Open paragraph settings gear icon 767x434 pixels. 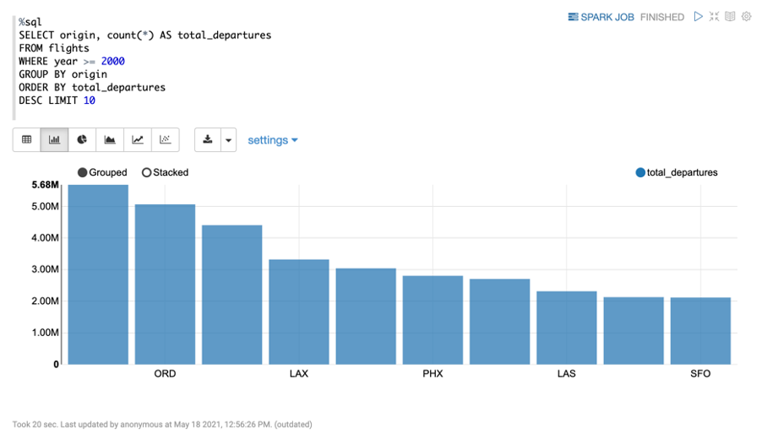pos(746,17)
